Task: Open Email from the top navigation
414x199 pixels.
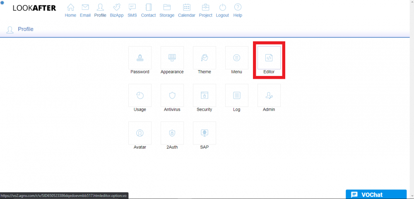Action: [85, 11]
